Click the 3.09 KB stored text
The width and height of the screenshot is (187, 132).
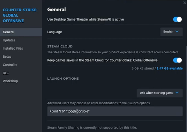coord(143,68)
